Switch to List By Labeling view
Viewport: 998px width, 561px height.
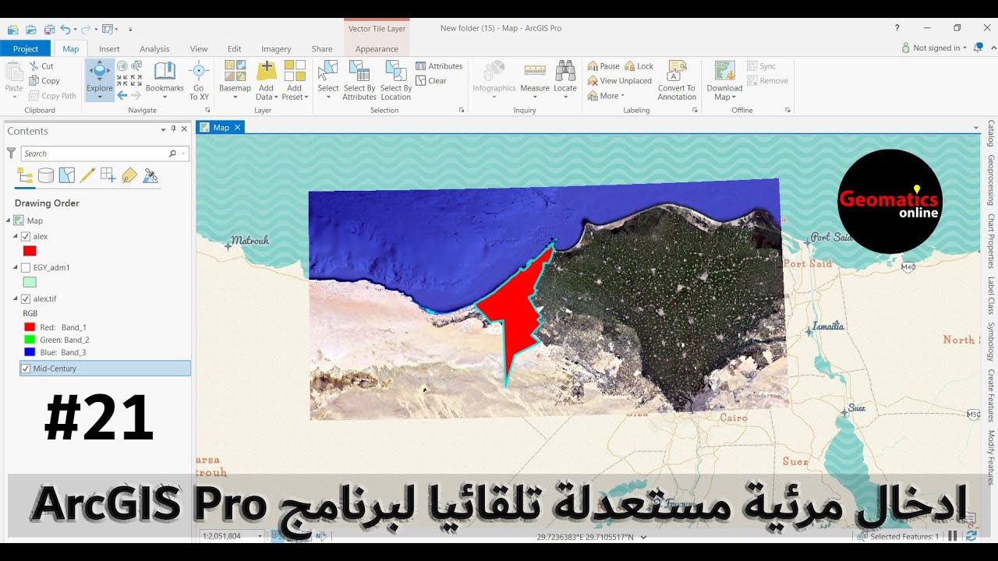tap(129, 175)
